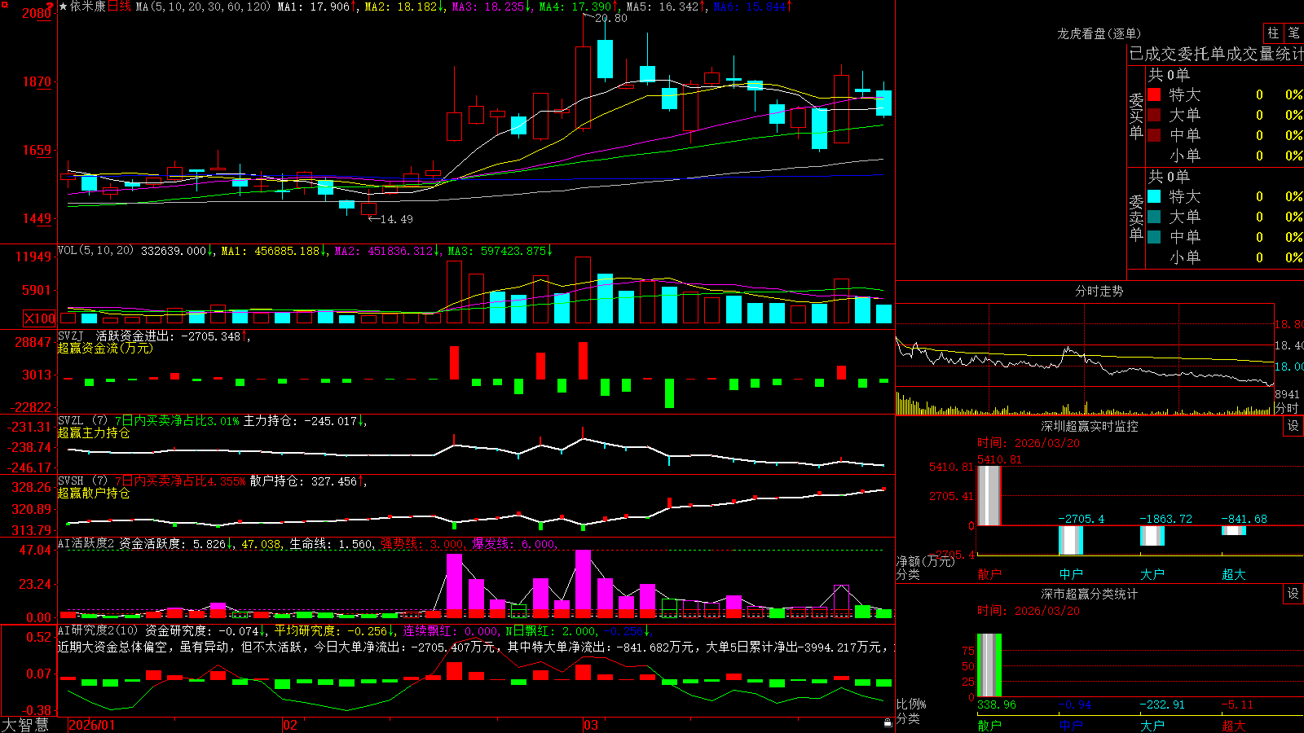This screenshot has height=733, width=1304.
Task: Click the 338.96 ratio value
Action: (996, 704)
